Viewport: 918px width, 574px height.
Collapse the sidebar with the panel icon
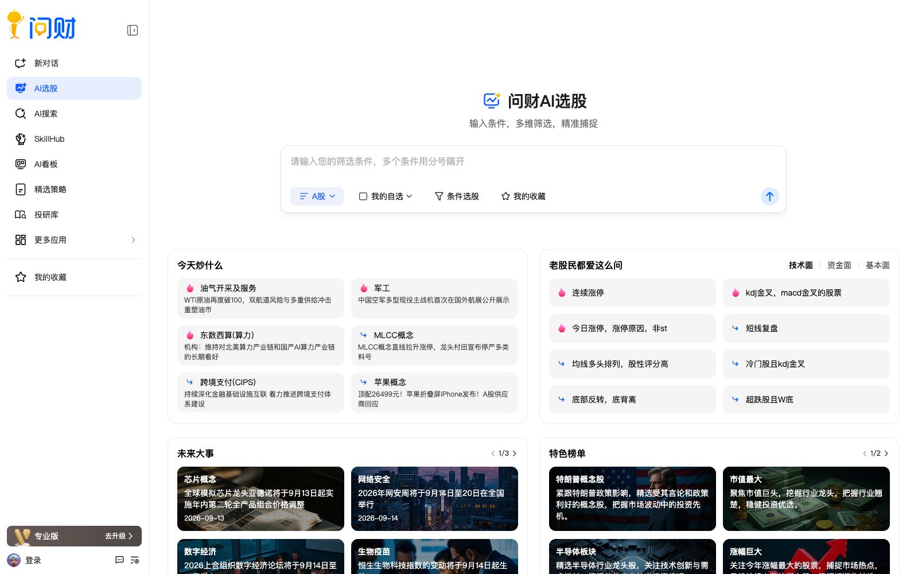133,30
